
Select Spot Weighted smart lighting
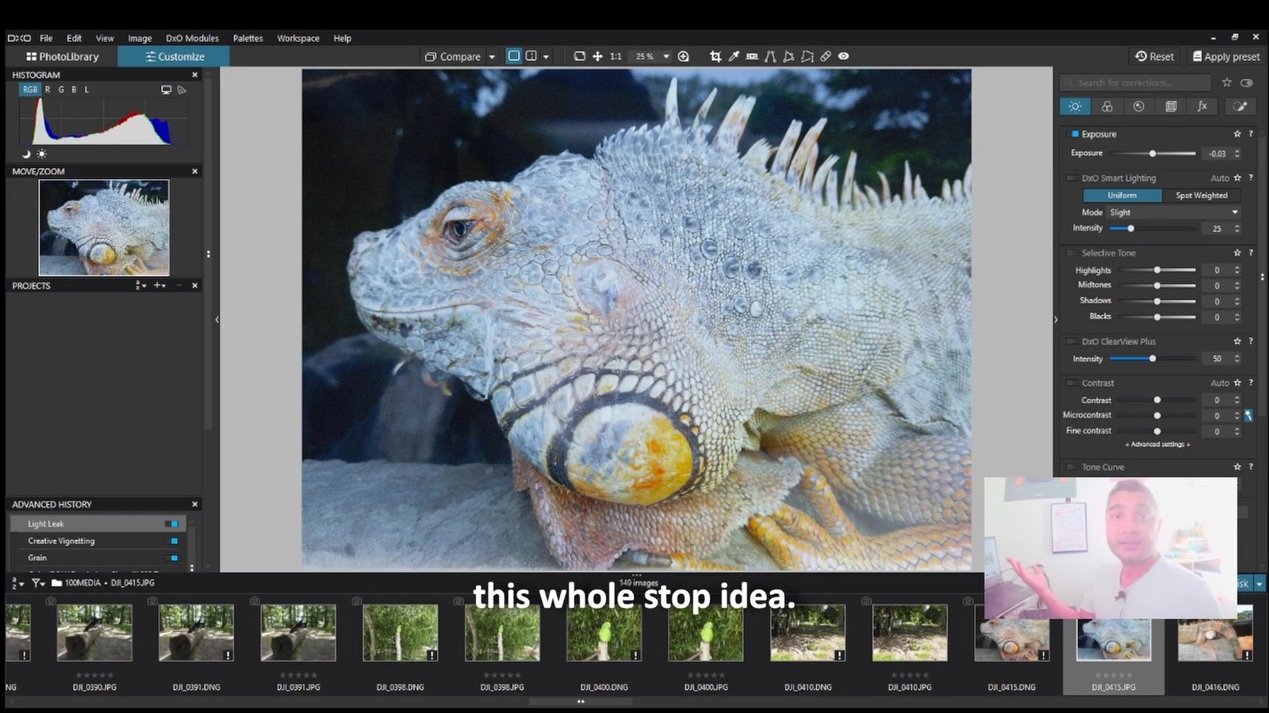tap(1201, 195)
